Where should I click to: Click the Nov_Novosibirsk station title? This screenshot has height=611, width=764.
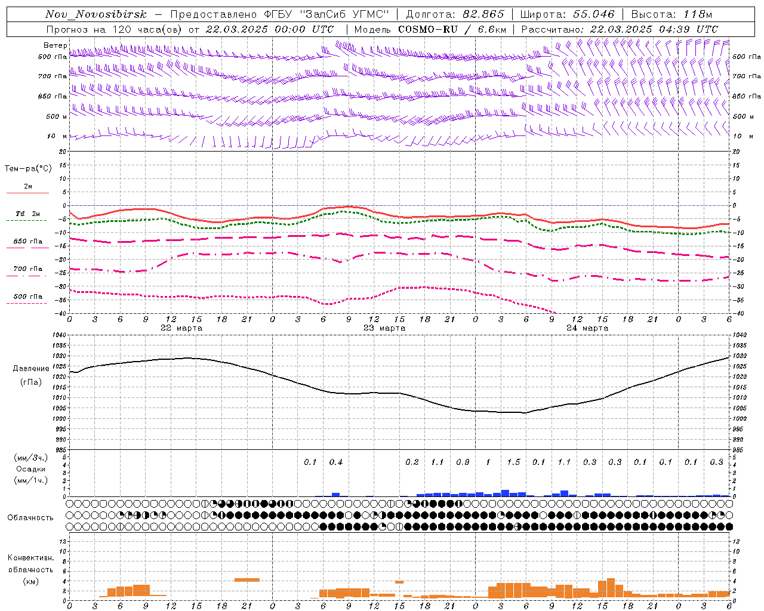click(x=96, y=14)
